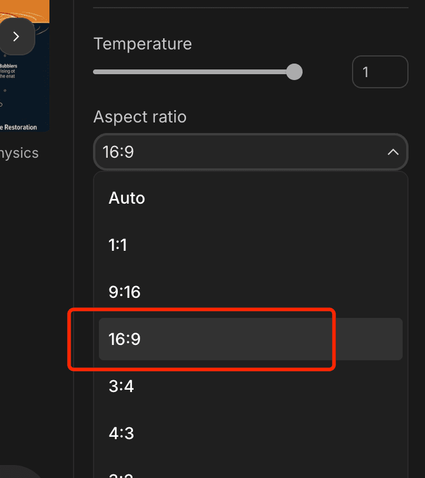Click the 'Restoration' text on the poster thumbnail
The height and width of the screenshot is (478, 425).
[x=21, y=127]
